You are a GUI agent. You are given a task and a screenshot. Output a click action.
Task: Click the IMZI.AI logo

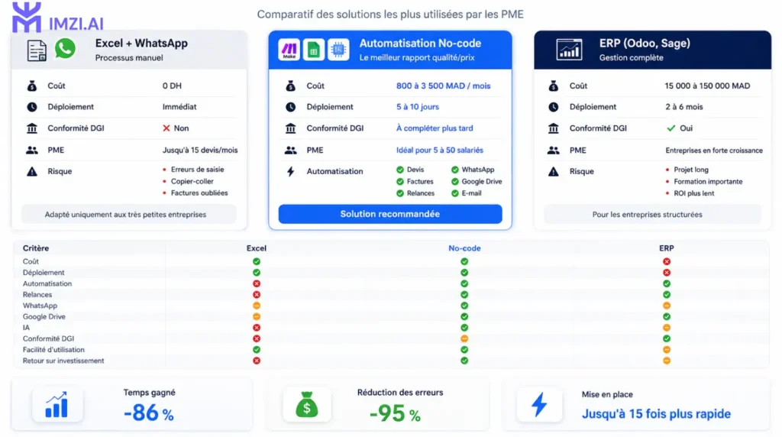pos(57,18)
